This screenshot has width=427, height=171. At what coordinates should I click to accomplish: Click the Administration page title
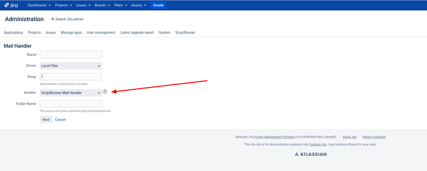point(24,19)
